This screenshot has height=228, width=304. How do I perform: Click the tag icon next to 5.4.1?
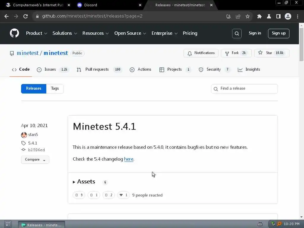click(23, 143)
